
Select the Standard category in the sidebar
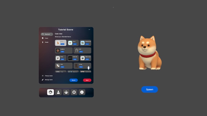pyautogui.click(x=47, y=34)
